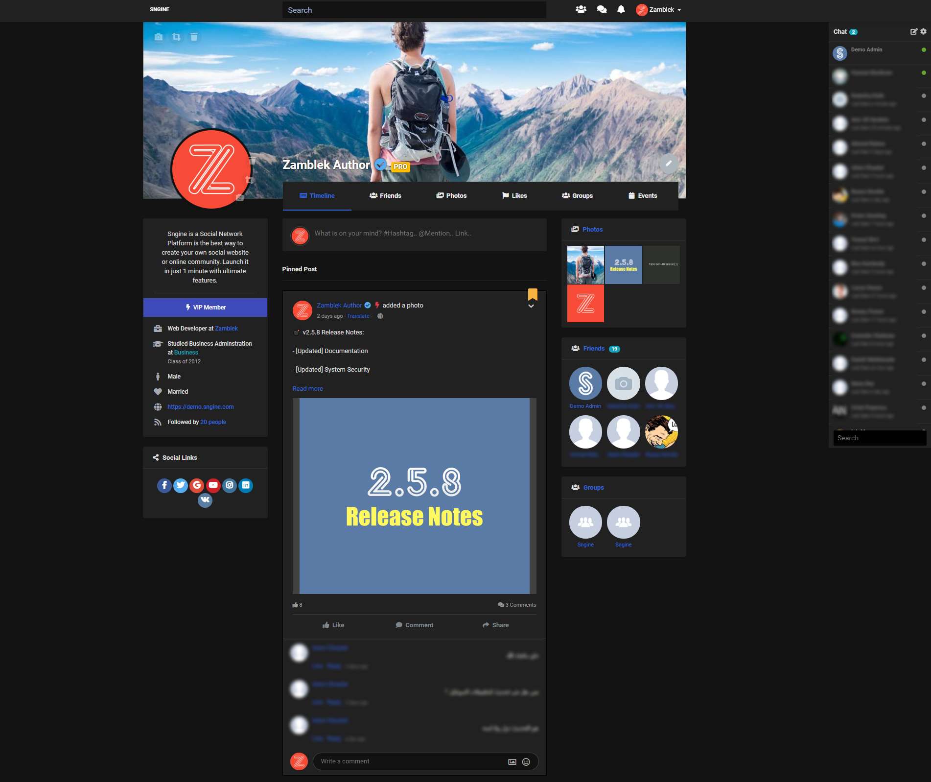The image size is (931, 782).
Task: Click the What is on your mind box
Action: pyautogui.click(x=414, y=234)
